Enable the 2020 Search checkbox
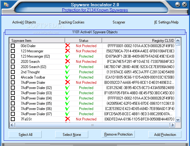This screenshot has height=146, width=190. pos(13,61)
